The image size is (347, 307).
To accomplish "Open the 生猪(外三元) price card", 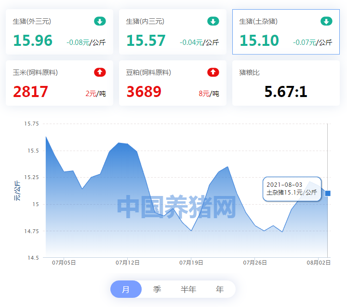I will pyautogui.click(x=59, y=32).
